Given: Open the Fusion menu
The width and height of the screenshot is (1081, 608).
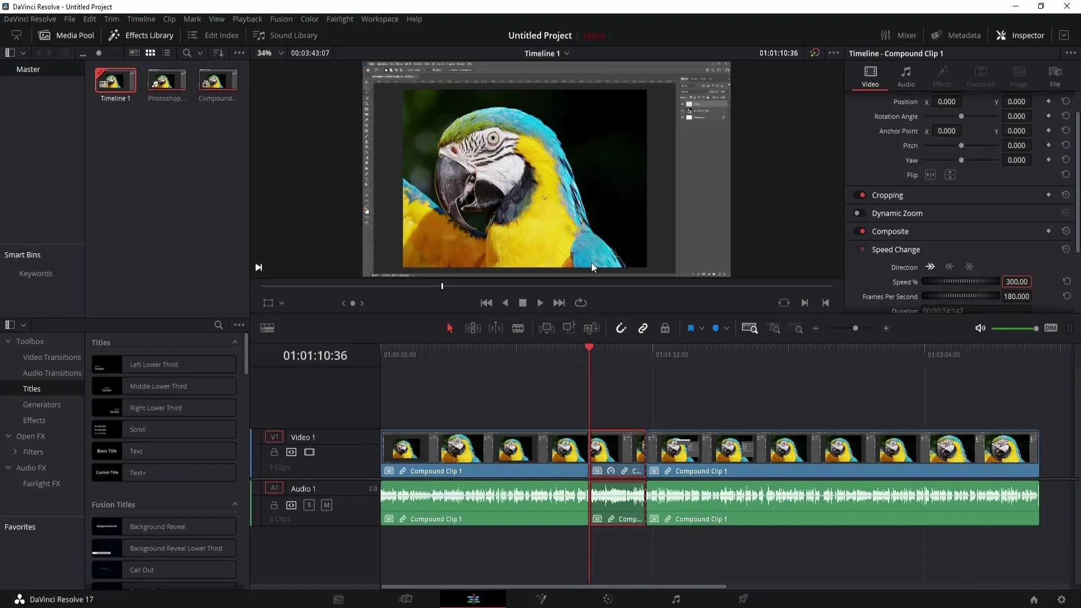Looking at the screenshot, I should point(281,19).
